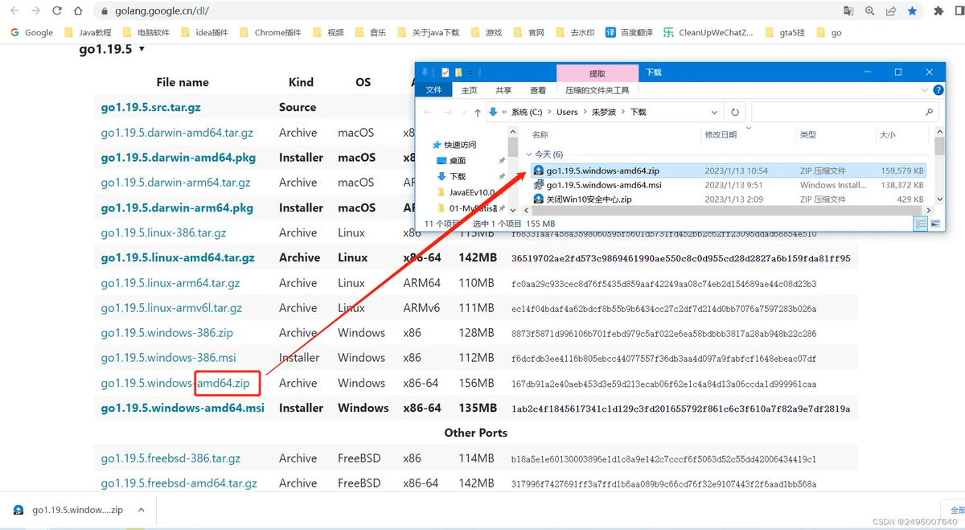Download go1.19.5.windows-amd64.zip archive
This screenshot has width=965, height=530.
pos(175,384)
